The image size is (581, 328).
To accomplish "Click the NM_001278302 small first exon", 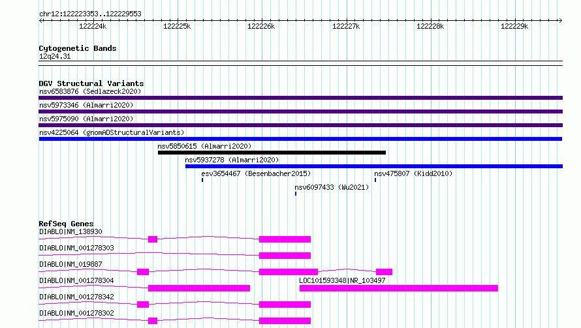I will click(x=153, y=321).
